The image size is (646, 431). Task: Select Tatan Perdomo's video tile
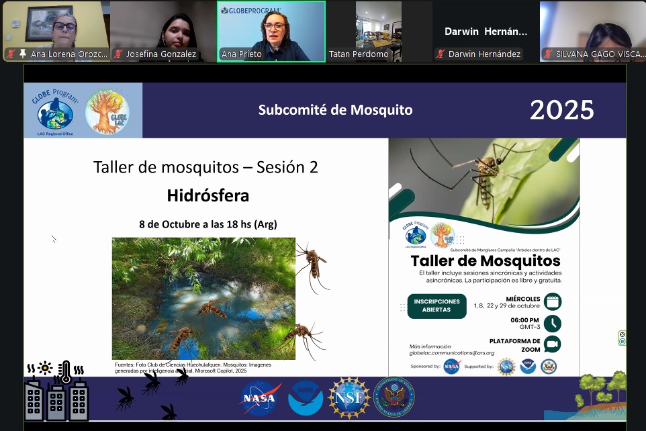[x=378, y=31]
